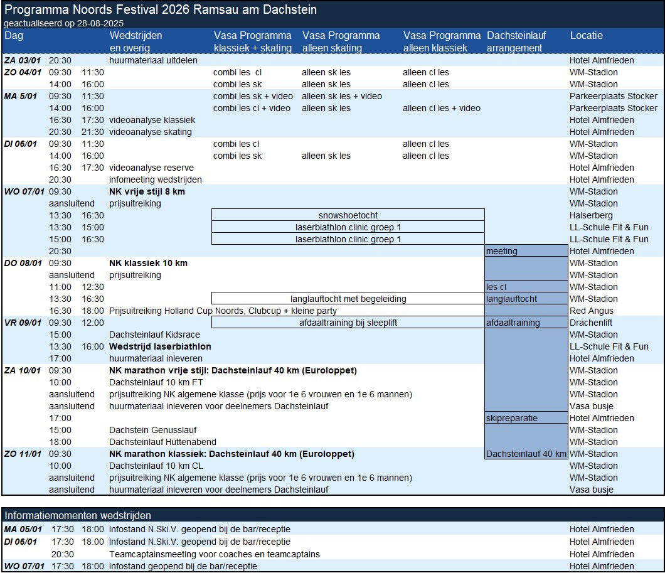The width and height of the screenshot is (665, 573).
Task: Click the title 'Programma Noords Festival 2026 Ramsau am Dachstein'
Action: pos(161,9)
